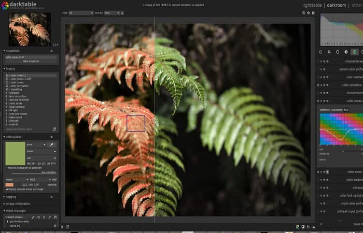Click the orange live sample swatch
The width and height of the screenshot is (363, 233).
tap(9, 185)
